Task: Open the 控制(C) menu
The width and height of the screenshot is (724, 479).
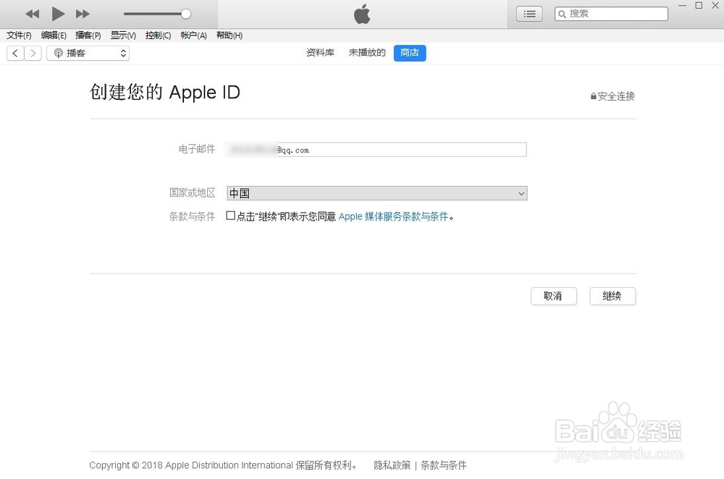Action: 158,35
